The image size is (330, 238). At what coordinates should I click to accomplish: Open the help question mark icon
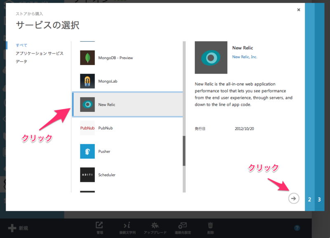tap(297, 228)
